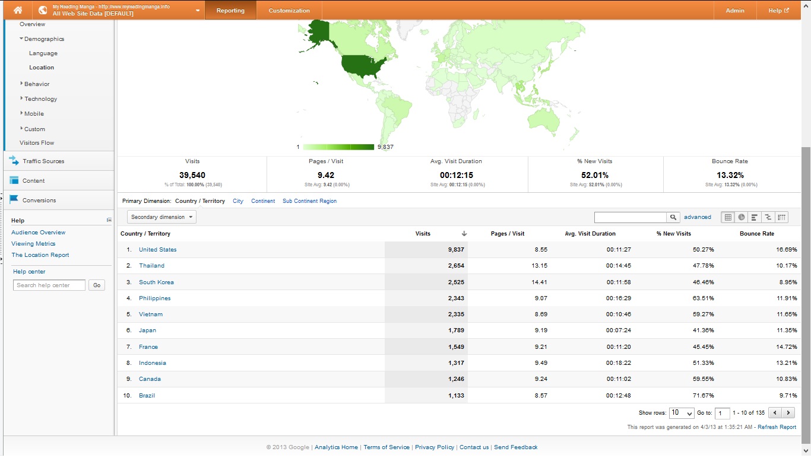The image size is (811, 461).
Task: Click the Refresh Report link
Action: 777,427
